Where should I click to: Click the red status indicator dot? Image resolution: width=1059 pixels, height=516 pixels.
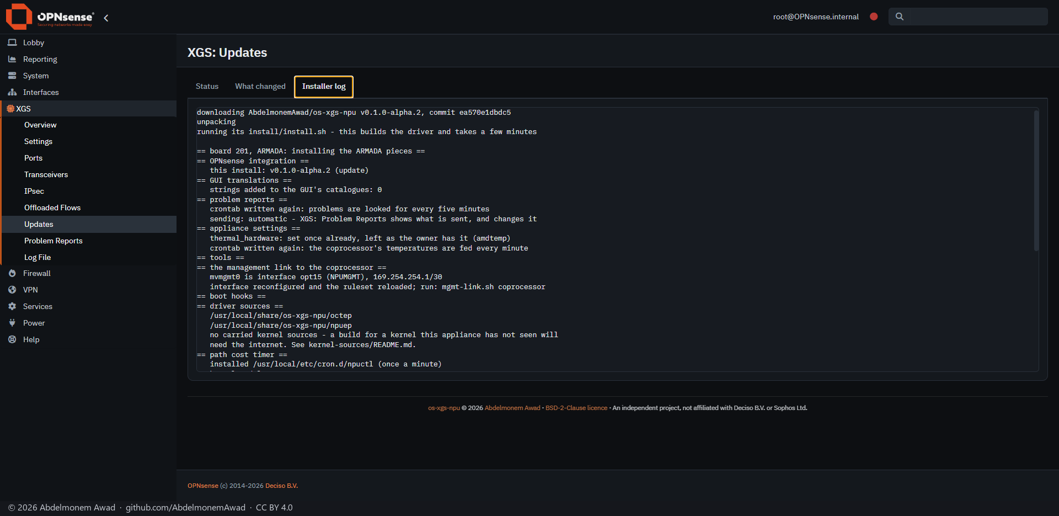click(874, 17)
